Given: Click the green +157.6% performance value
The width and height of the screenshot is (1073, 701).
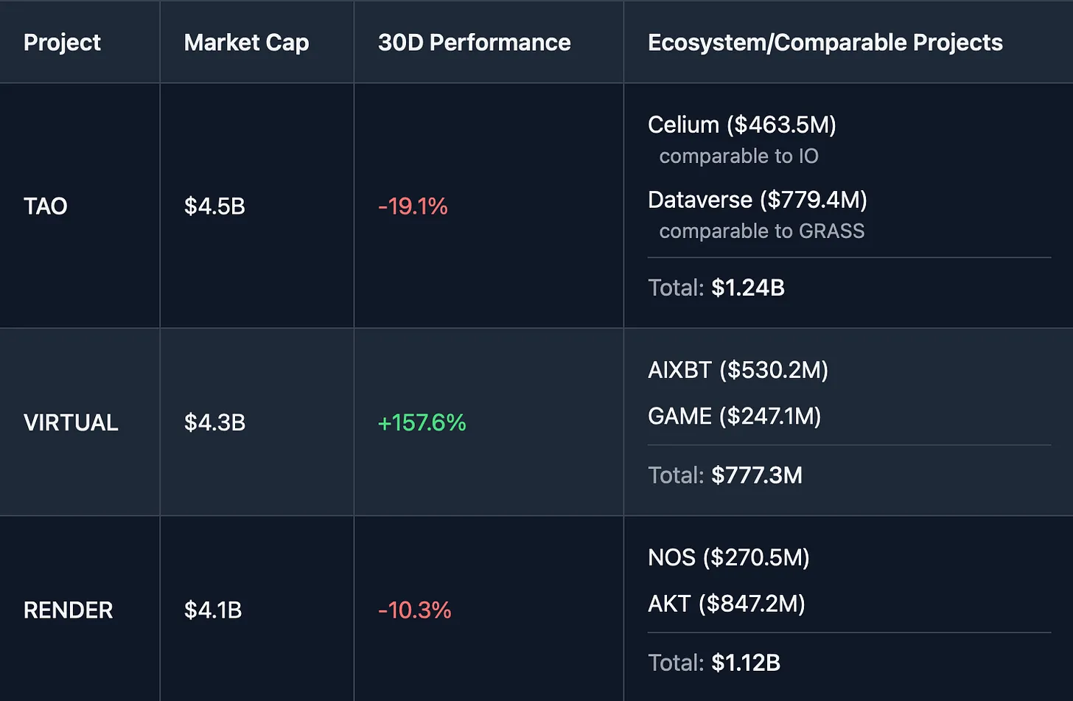Looking at the screenshot, I should click(x=422, y=422).
